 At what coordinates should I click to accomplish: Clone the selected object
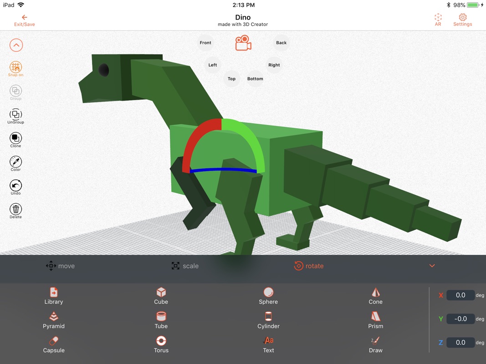pos(16,140)
